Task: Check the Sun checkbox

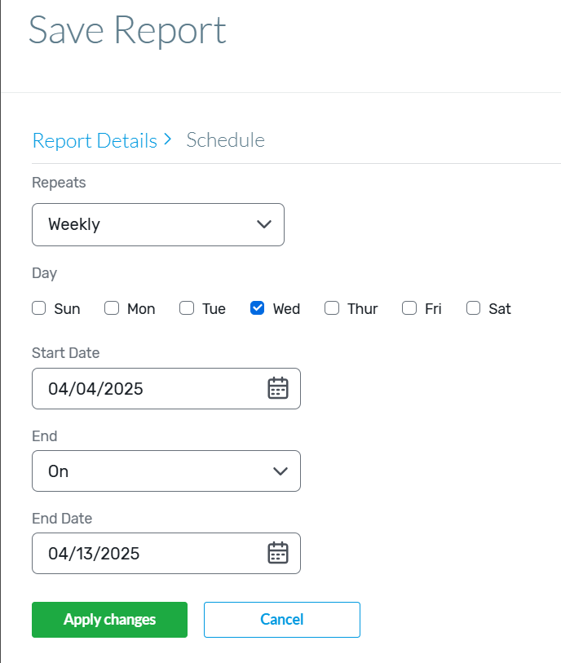Action: pos(39,307)
